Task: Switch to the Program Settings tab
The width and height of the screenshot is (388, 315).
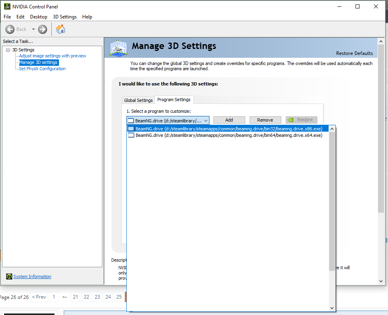Action: click(x=174, y=100)
